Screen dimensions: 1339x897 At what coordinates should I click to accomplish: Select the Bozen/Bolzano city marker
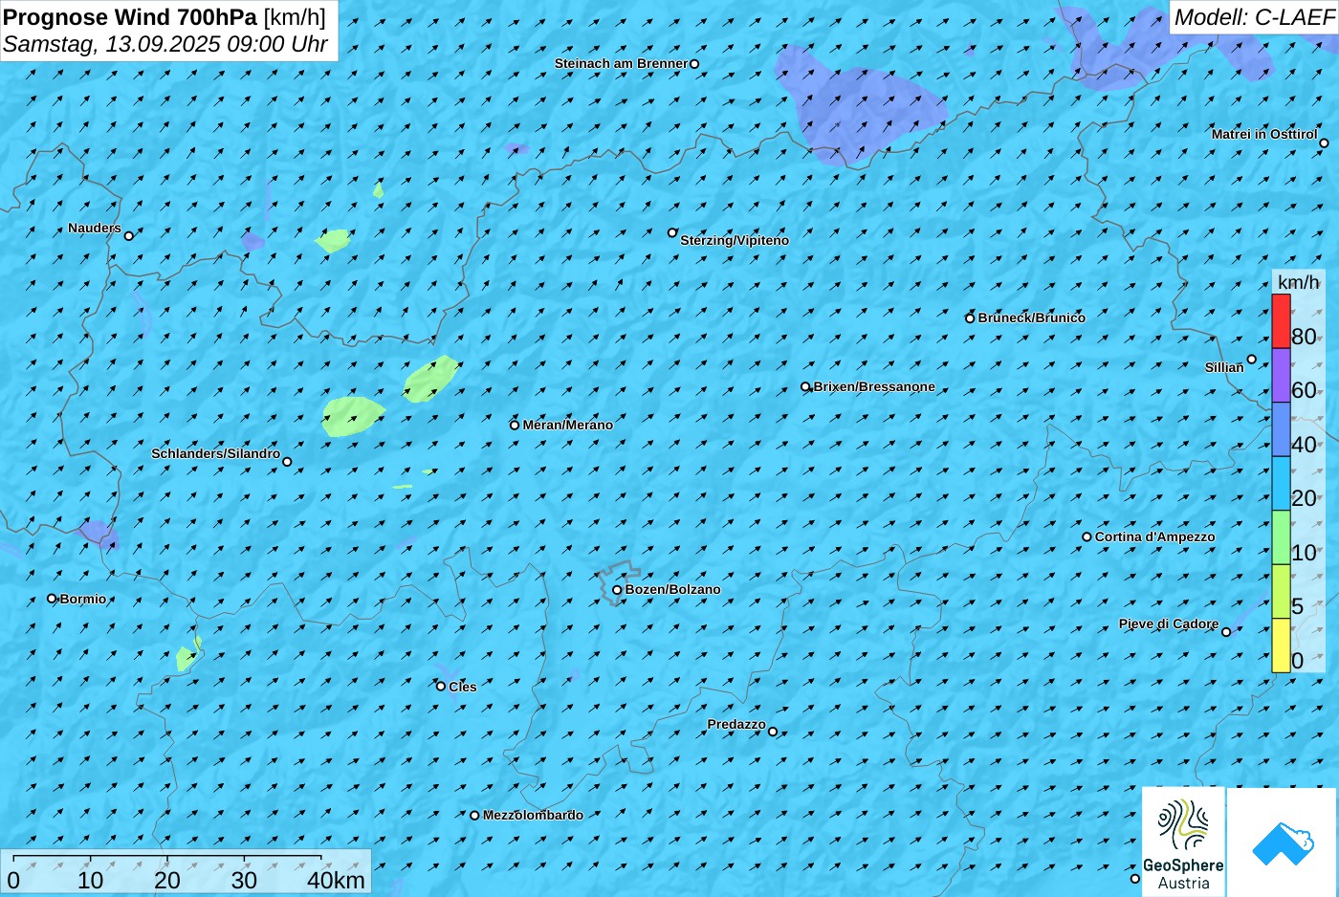click(617, 590)
